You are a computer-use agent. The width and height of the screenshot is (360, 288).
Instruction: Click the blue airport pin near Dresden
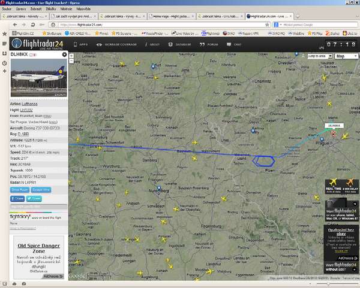[296, 54]
